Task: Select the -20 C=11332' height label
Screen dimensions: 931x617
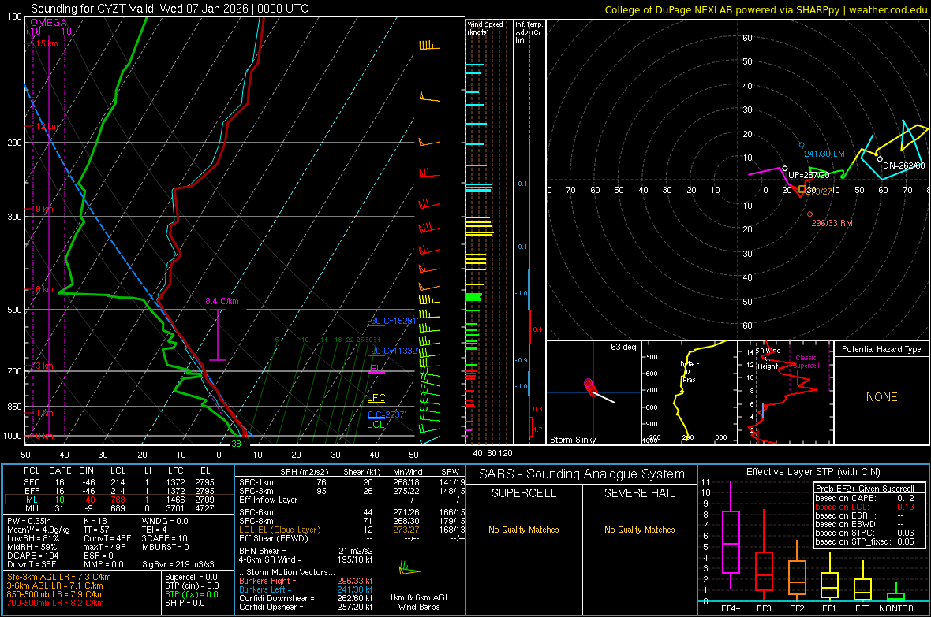Action: point(394,351)
